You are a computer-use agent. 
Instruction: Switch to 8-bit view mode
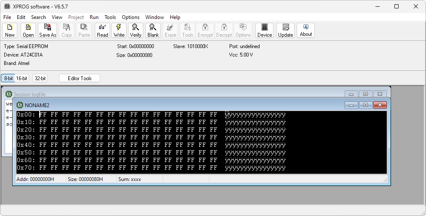click(8, 78)
